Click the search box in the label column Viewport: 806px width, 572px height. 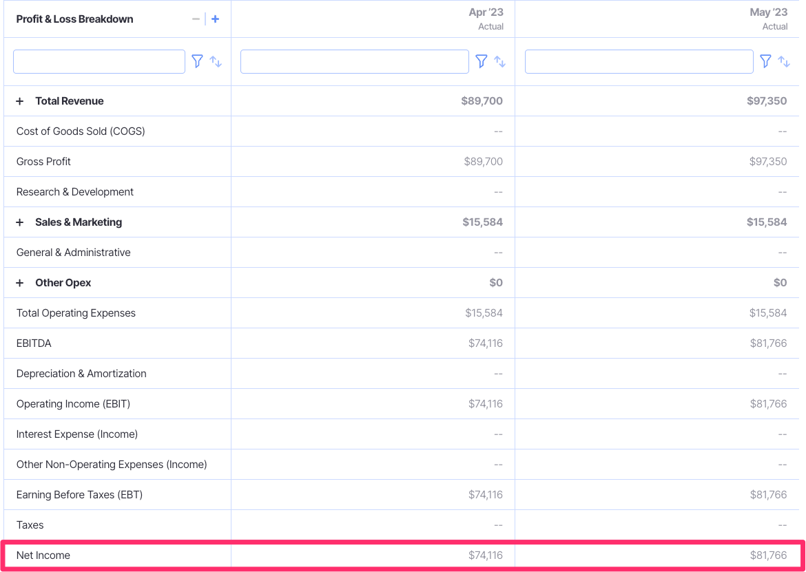99,61
